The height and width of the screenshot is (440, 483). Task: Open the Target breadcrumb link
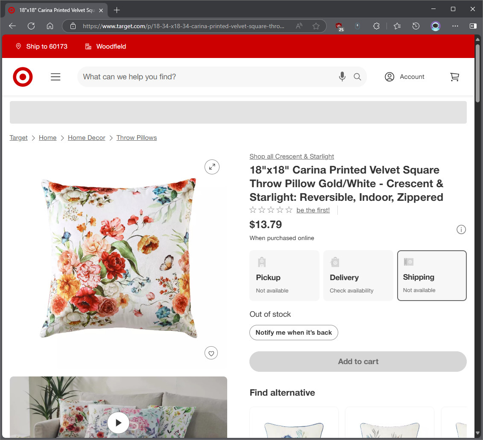(x=18, y=138)
